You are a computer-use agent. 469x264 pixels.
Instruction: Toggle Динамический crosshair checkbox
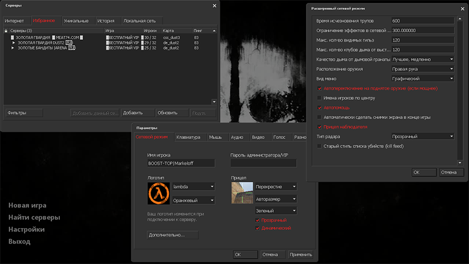[257, 228]
